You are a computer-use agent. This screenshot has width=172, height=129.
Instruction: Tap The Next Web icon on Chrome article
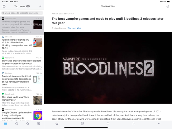coord(3,109)
